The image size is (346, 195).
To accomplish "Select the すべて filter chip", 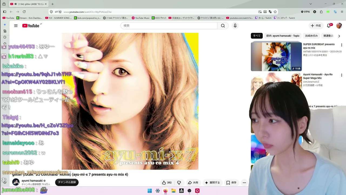I will point(257,36).
